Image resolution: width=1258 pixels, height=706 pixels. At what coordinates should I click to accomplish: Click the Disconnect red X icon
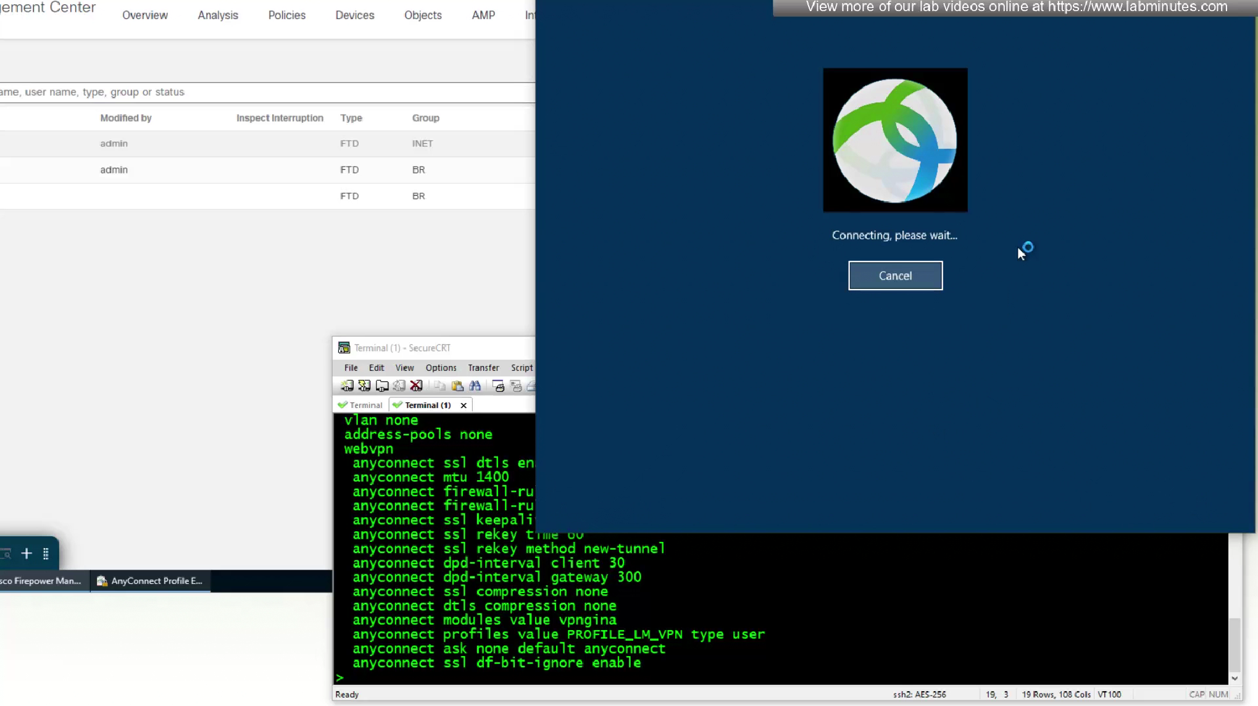(417, 386)
